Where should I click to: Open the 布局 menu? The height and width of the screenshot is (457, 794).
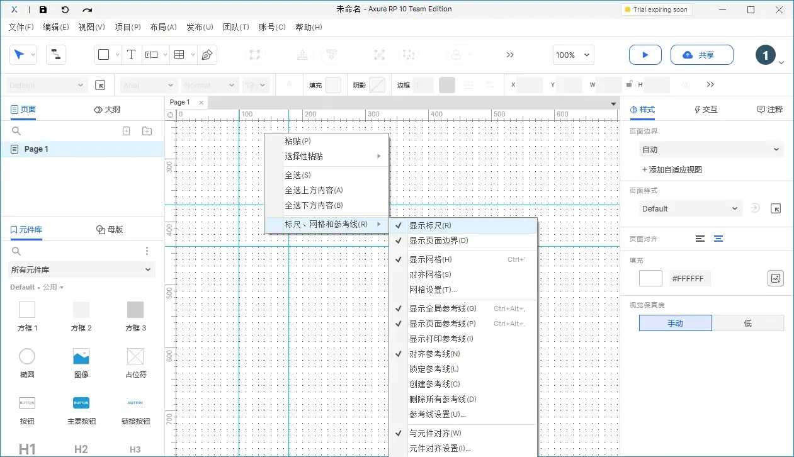tap(163, 28)
